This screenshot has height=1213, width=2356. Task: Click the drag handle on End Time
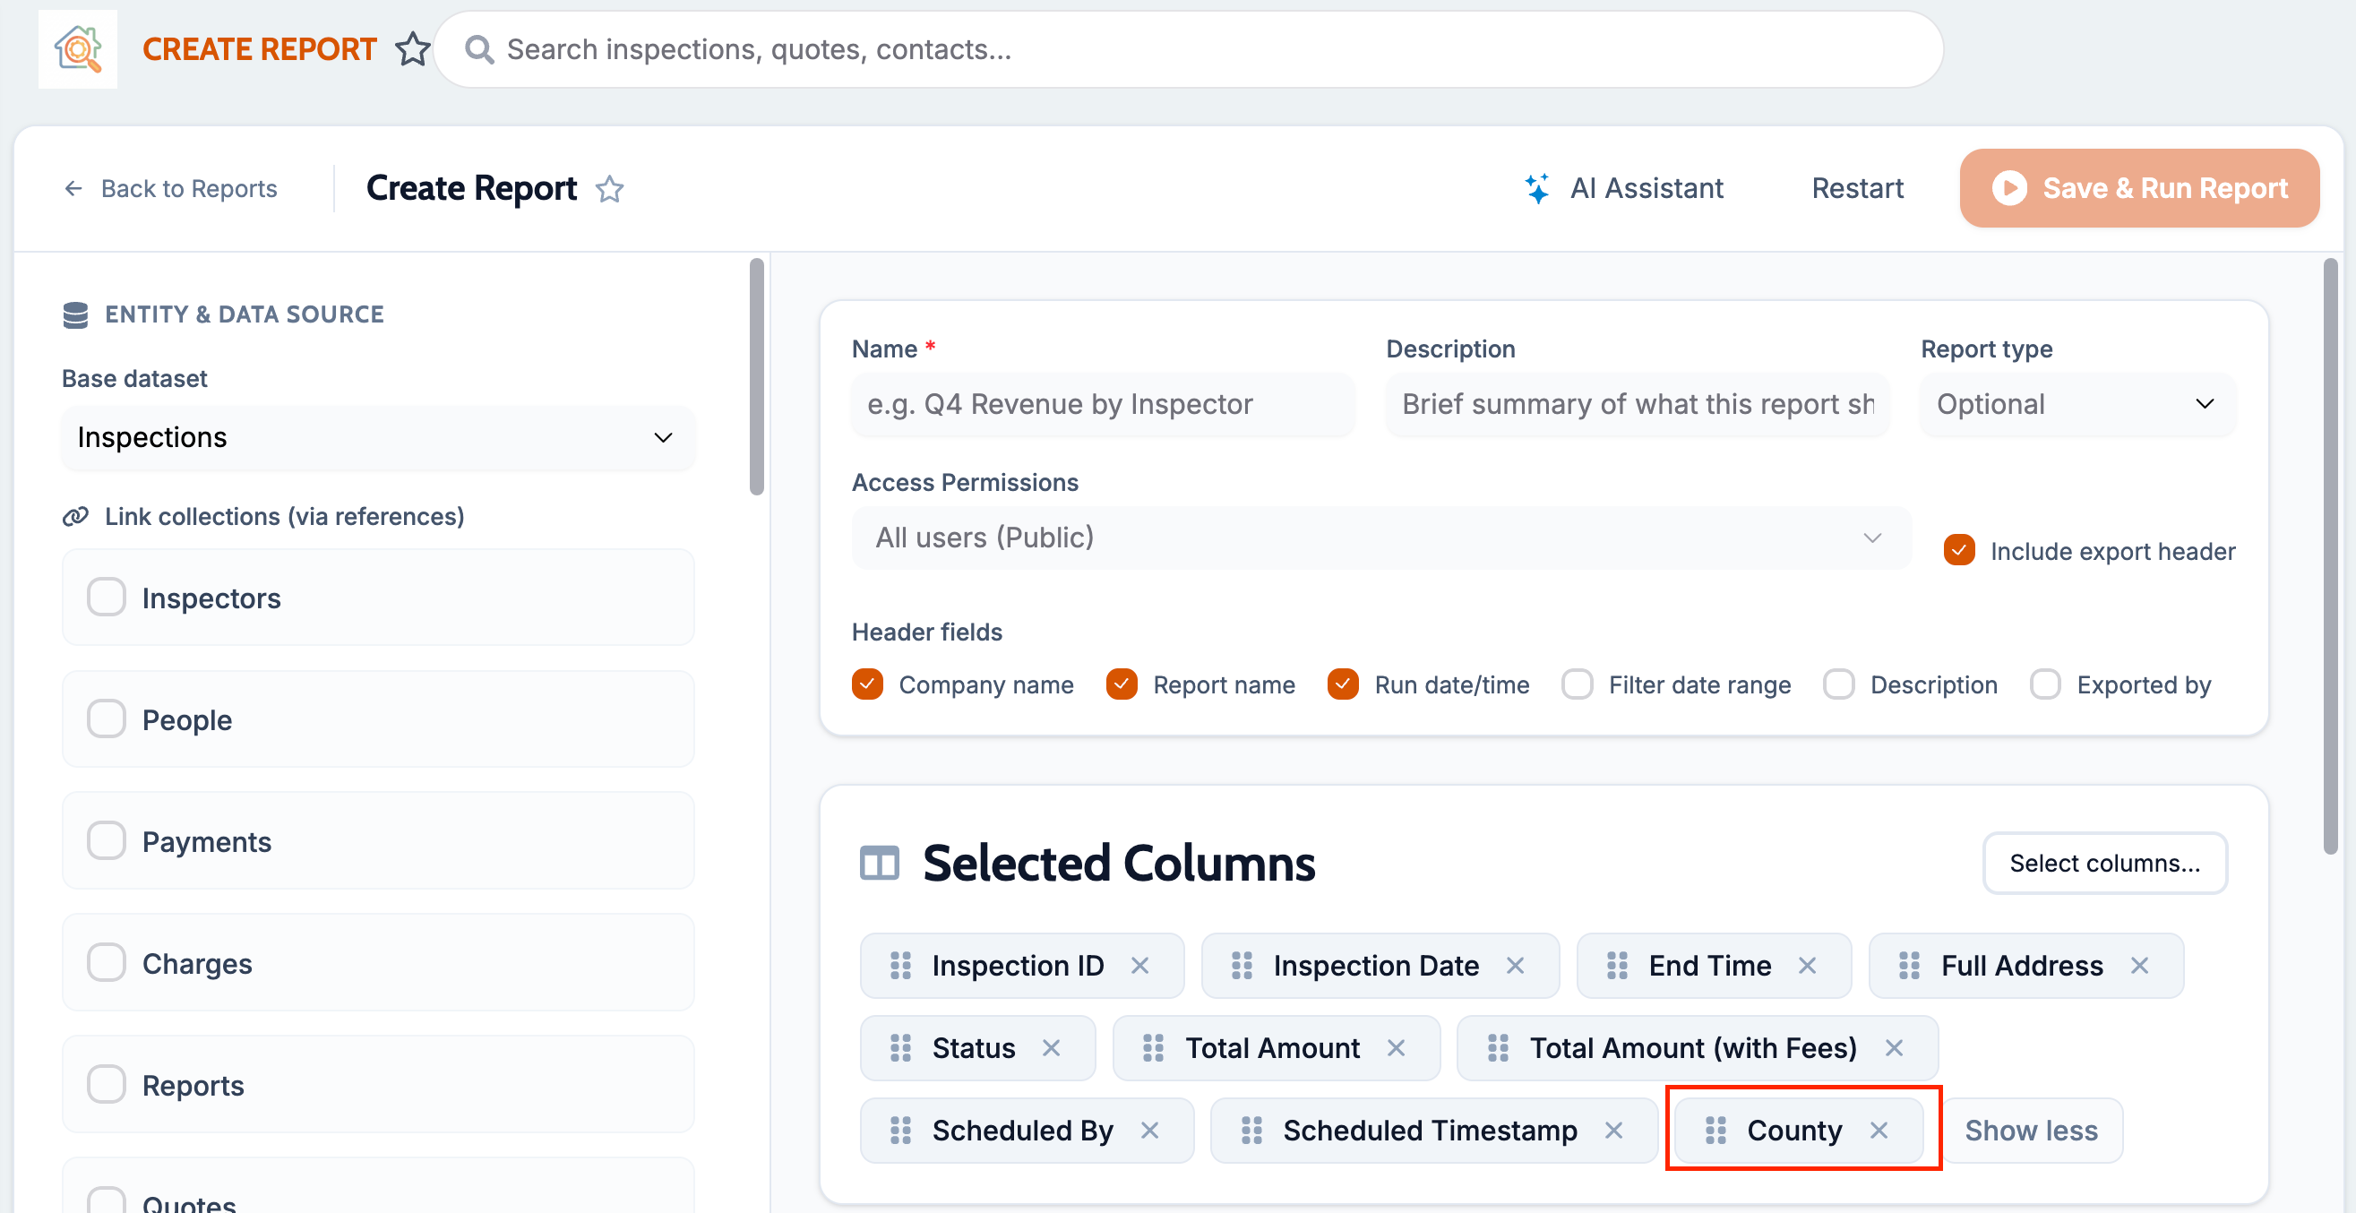1617,966
